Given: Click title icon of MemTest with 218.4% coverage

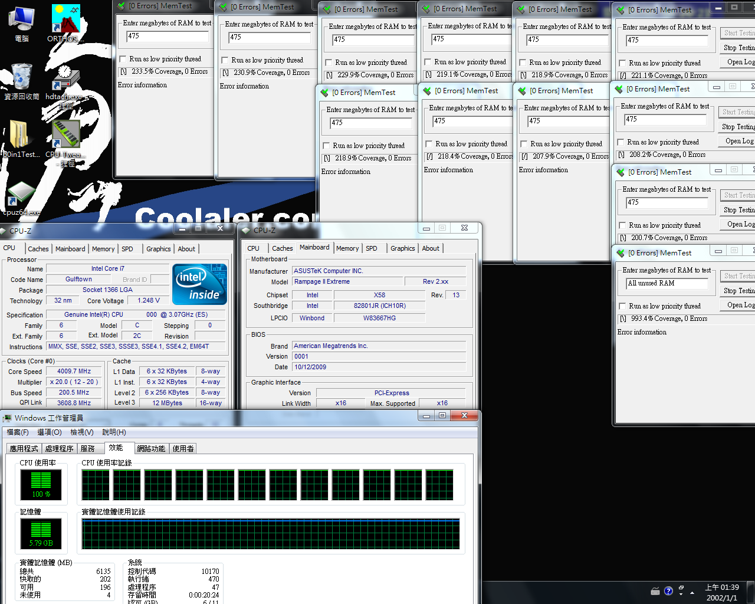Looking at the screenshot, I should point(427,91).
